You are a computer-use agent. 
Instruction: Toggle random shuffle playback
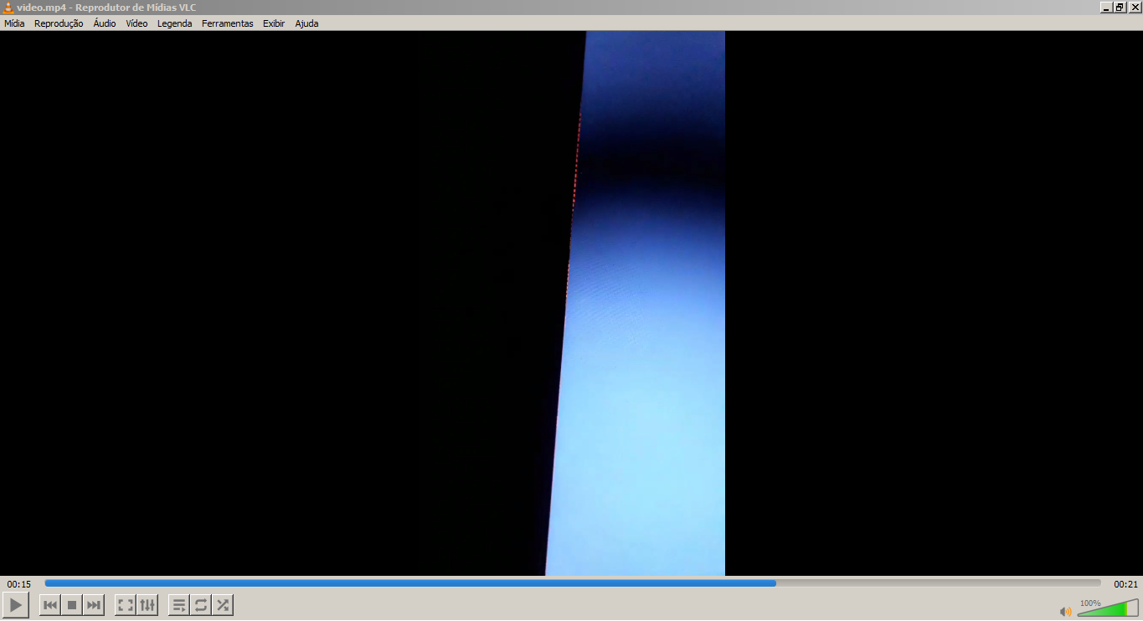[x=223, y=605]
